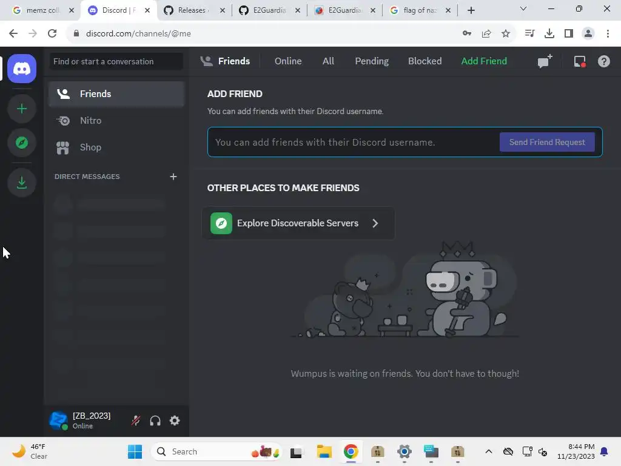This screenshot has width=621, height=466.
Task: Open saved passwords key icon
Action: (x=466, y=34)
